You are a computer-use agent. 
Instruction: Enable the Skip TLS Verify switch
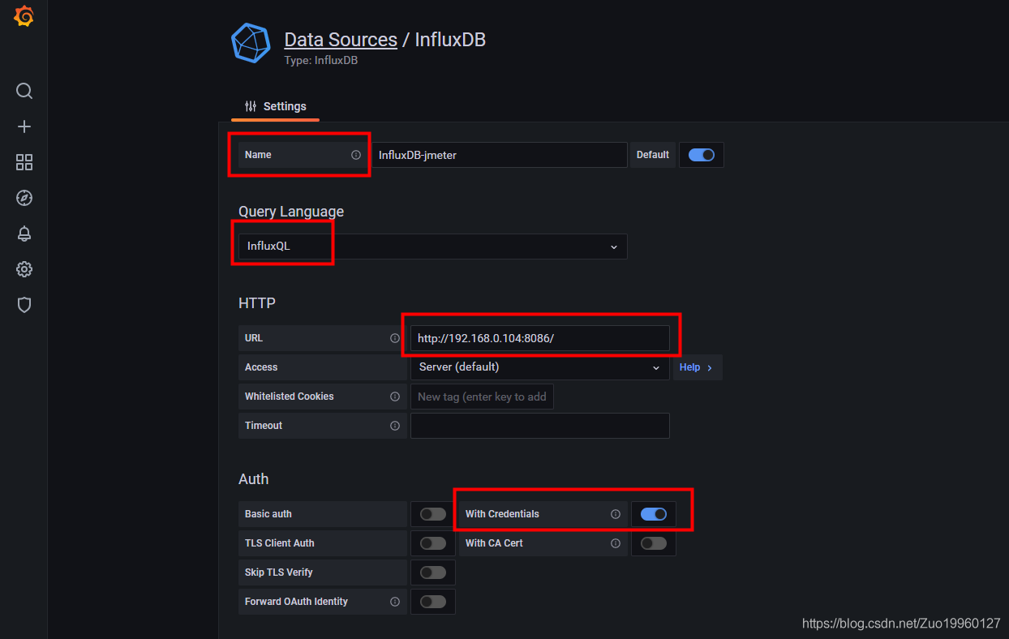[x=433, y=573]
